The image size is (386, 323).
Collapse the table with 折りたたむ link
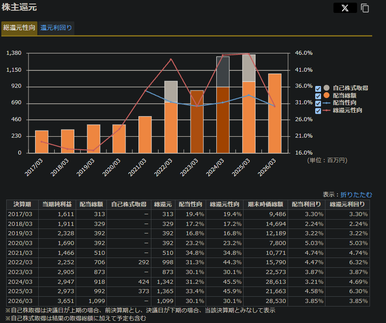[x=356, y=195]
